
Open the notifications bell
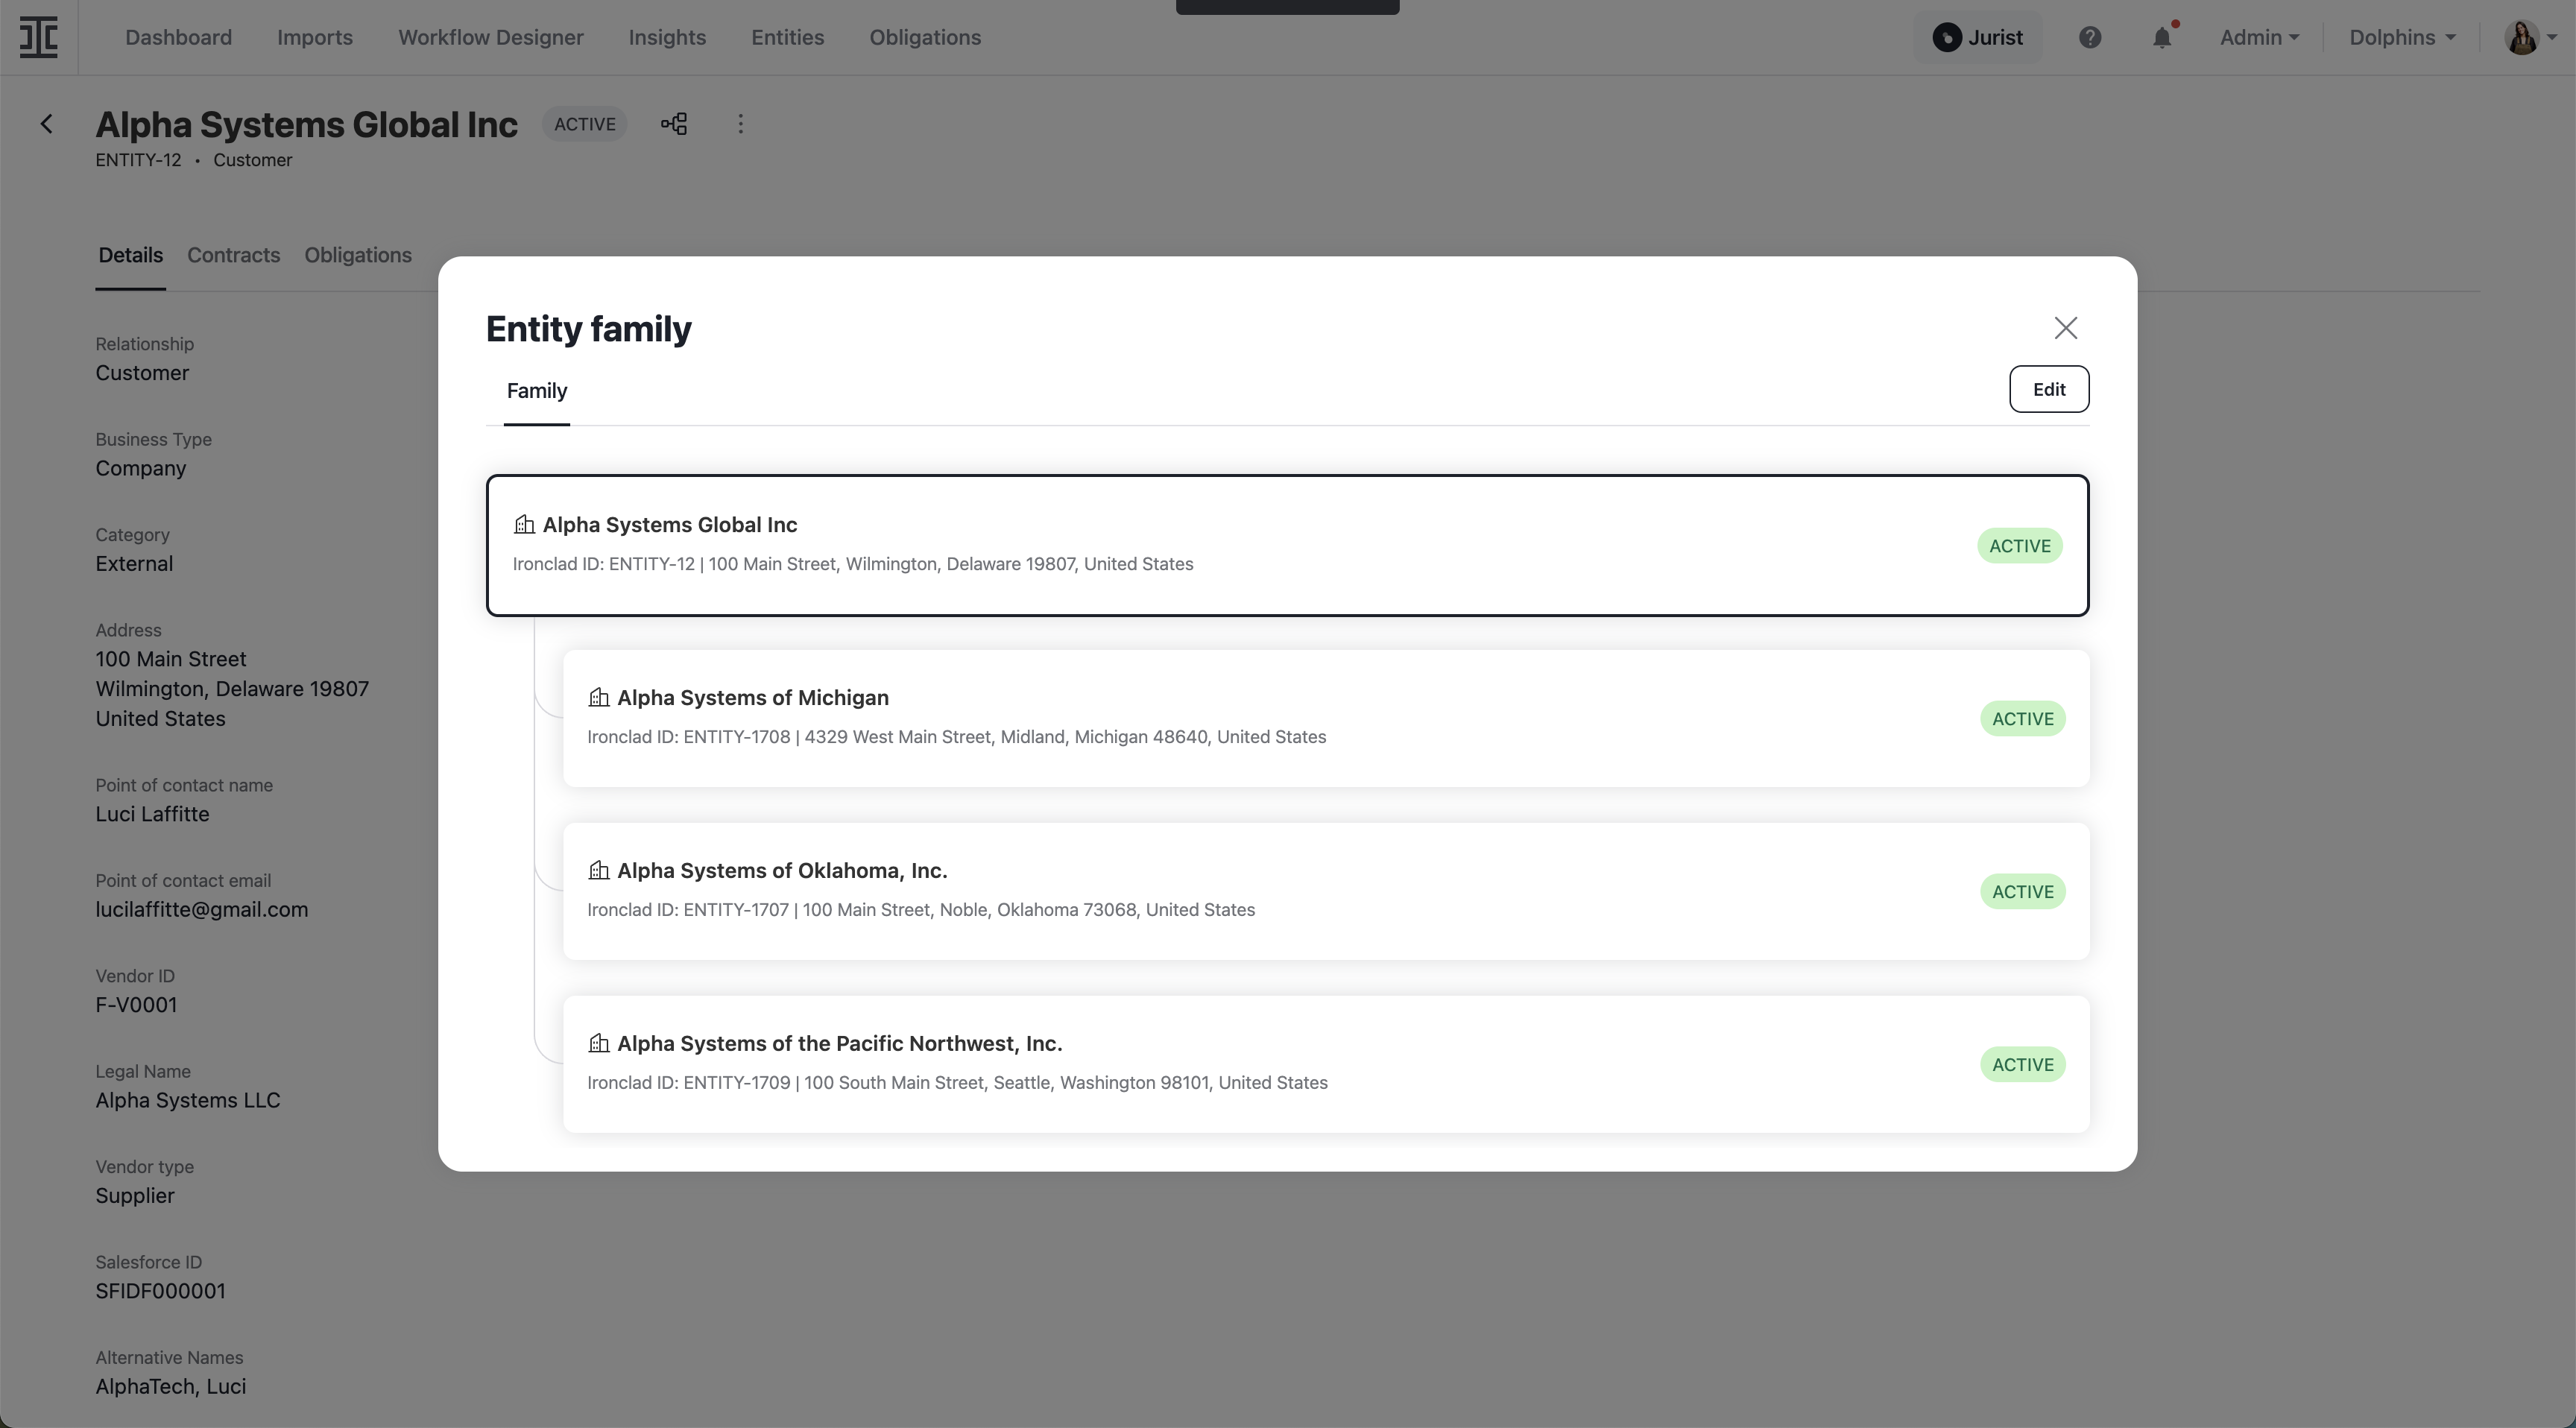pyautogui.click(x=2163, y=37)
